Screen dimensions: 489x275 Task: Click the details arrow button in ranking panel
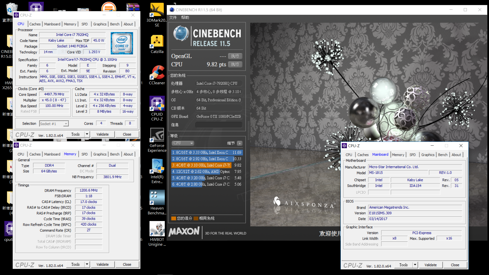[x=240, y=143]
